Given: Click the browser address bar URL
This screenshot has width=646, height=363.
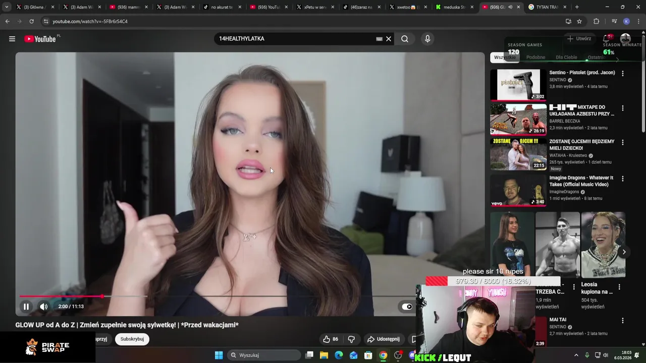Looking at the screenshot, I should pos(90,22).
